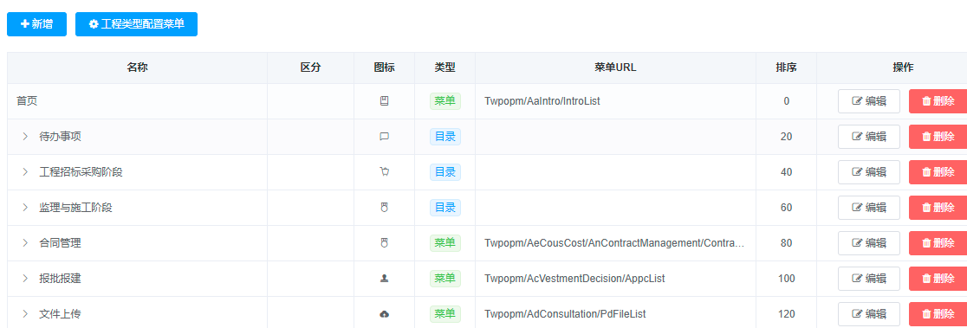The image size is (967, 328).
Task: Select the Twpopm/AcVestmentDecision/AppcList URL cell
Action: (615, 279)
